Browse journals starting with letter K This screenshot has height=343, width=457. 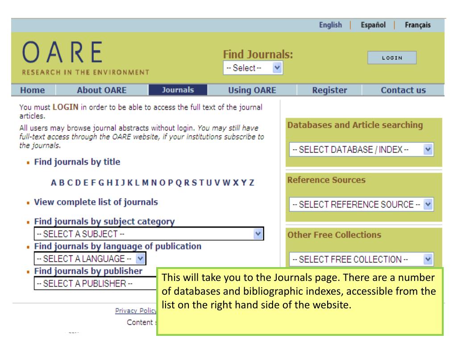pos(130,183)
